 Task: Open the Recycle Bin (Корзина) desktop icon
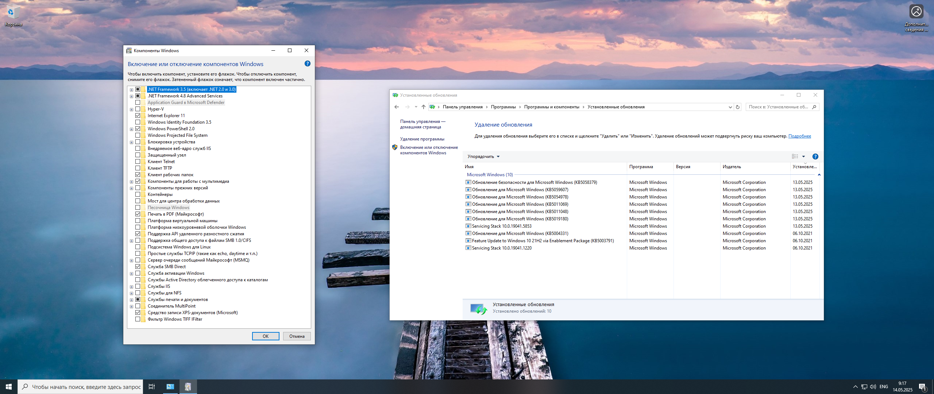tap(13, 15)
